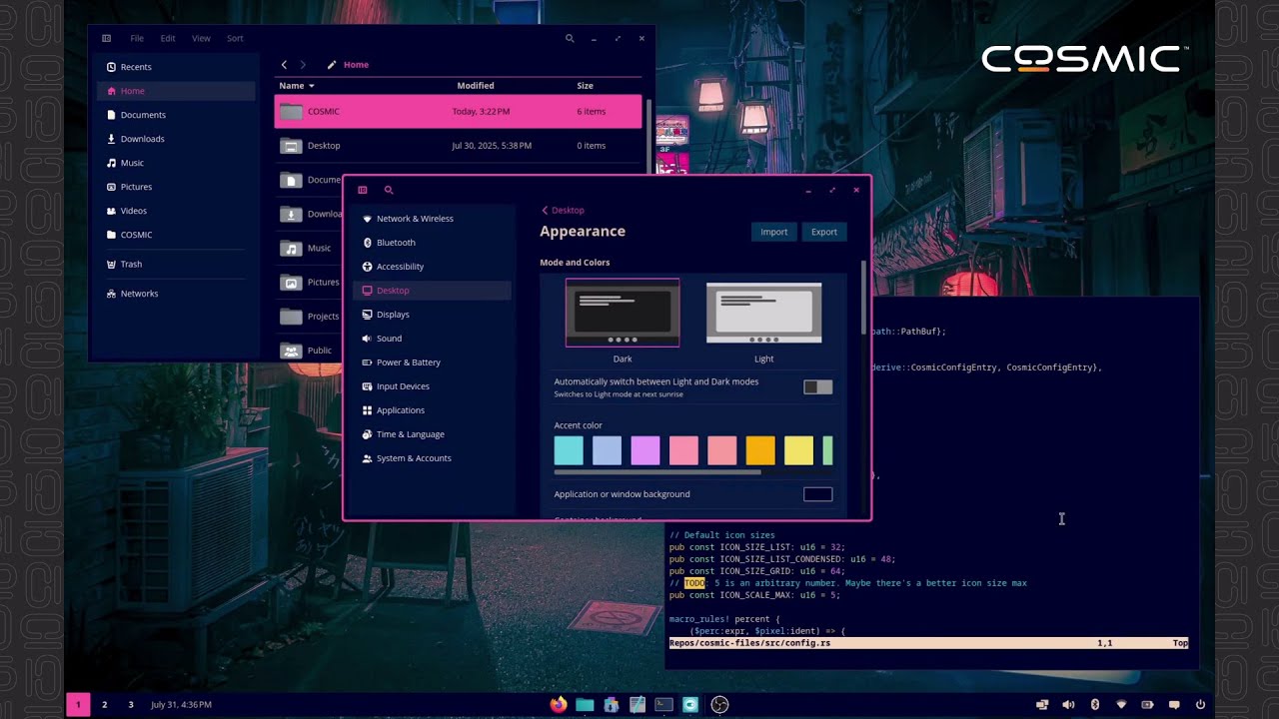Click the accent color horizontal scrollbar

point(656,471)
